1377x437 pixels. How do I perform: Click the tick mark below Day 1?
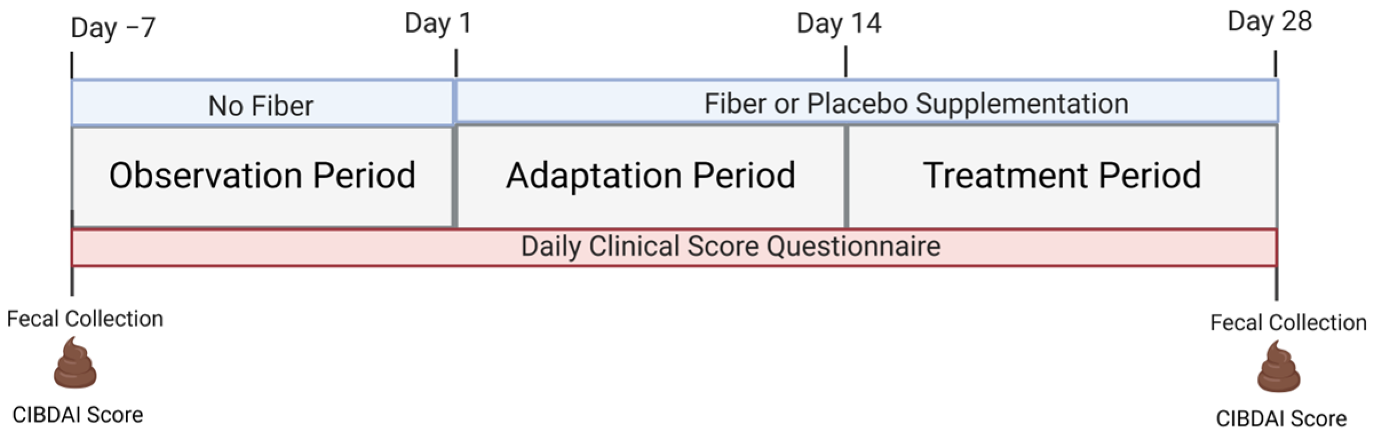click(456, 63)
